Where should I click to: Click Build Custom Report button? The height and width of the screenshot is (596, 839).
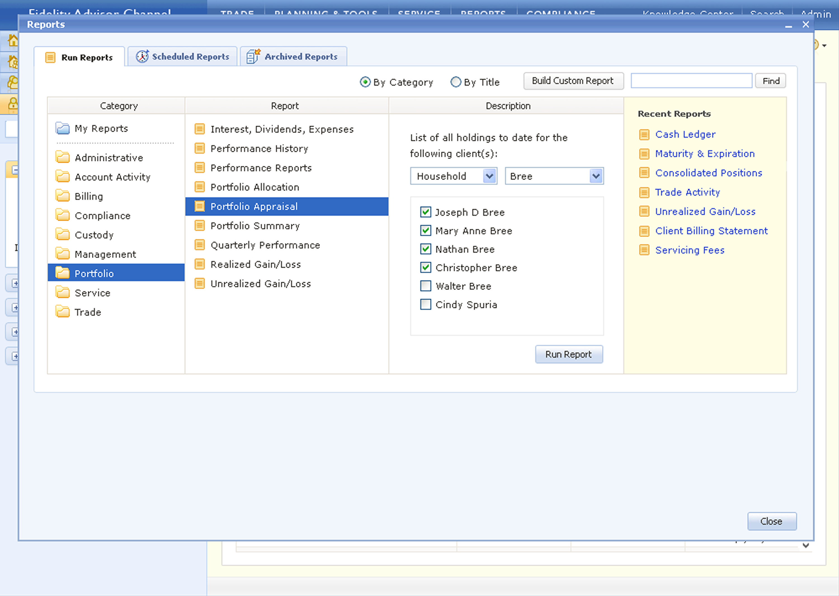[573, 81]
